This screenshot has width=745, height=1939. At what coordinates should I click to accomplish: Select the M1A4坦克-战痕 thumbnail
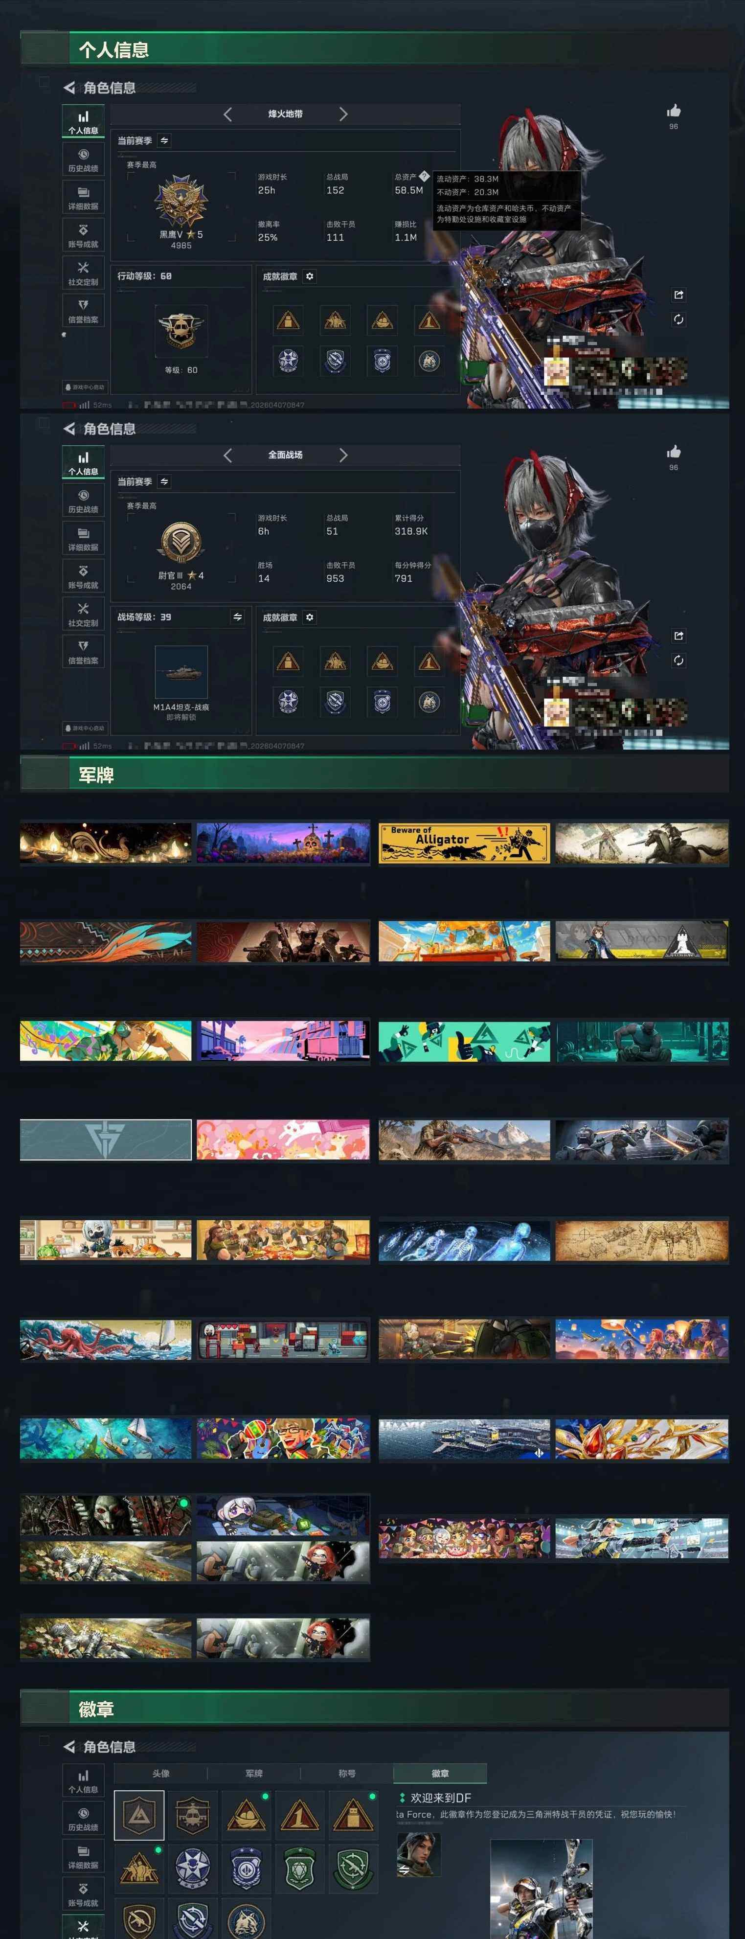(181, 672)
